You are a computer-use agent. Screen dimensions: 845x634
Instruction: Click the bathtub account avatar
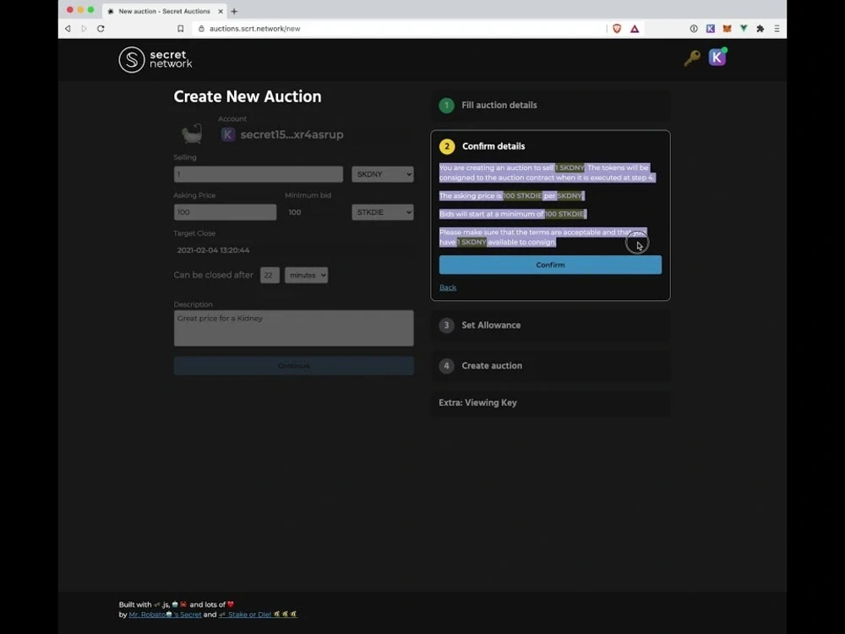click(192, 133)
